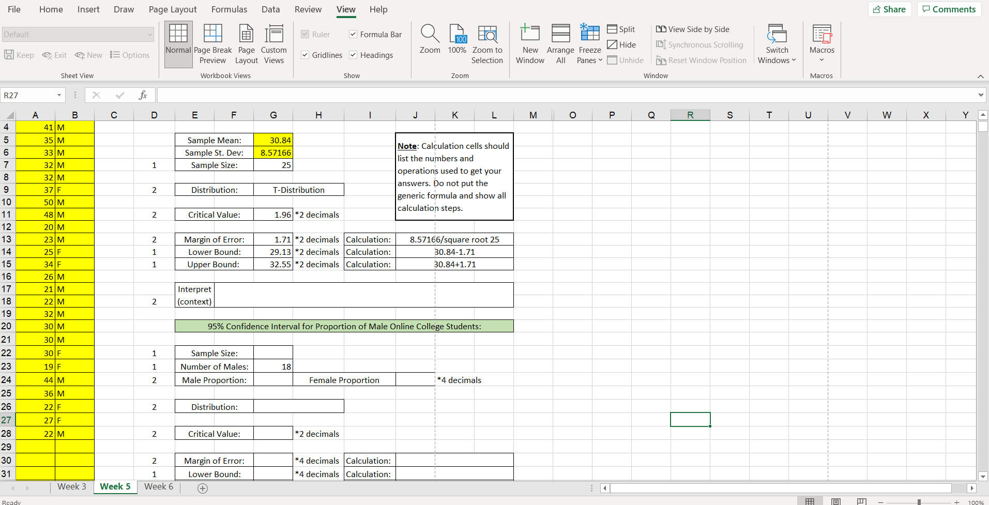Toggle the Gridlines checkbox
Screen dimensions: 989x505
(305, 55)
